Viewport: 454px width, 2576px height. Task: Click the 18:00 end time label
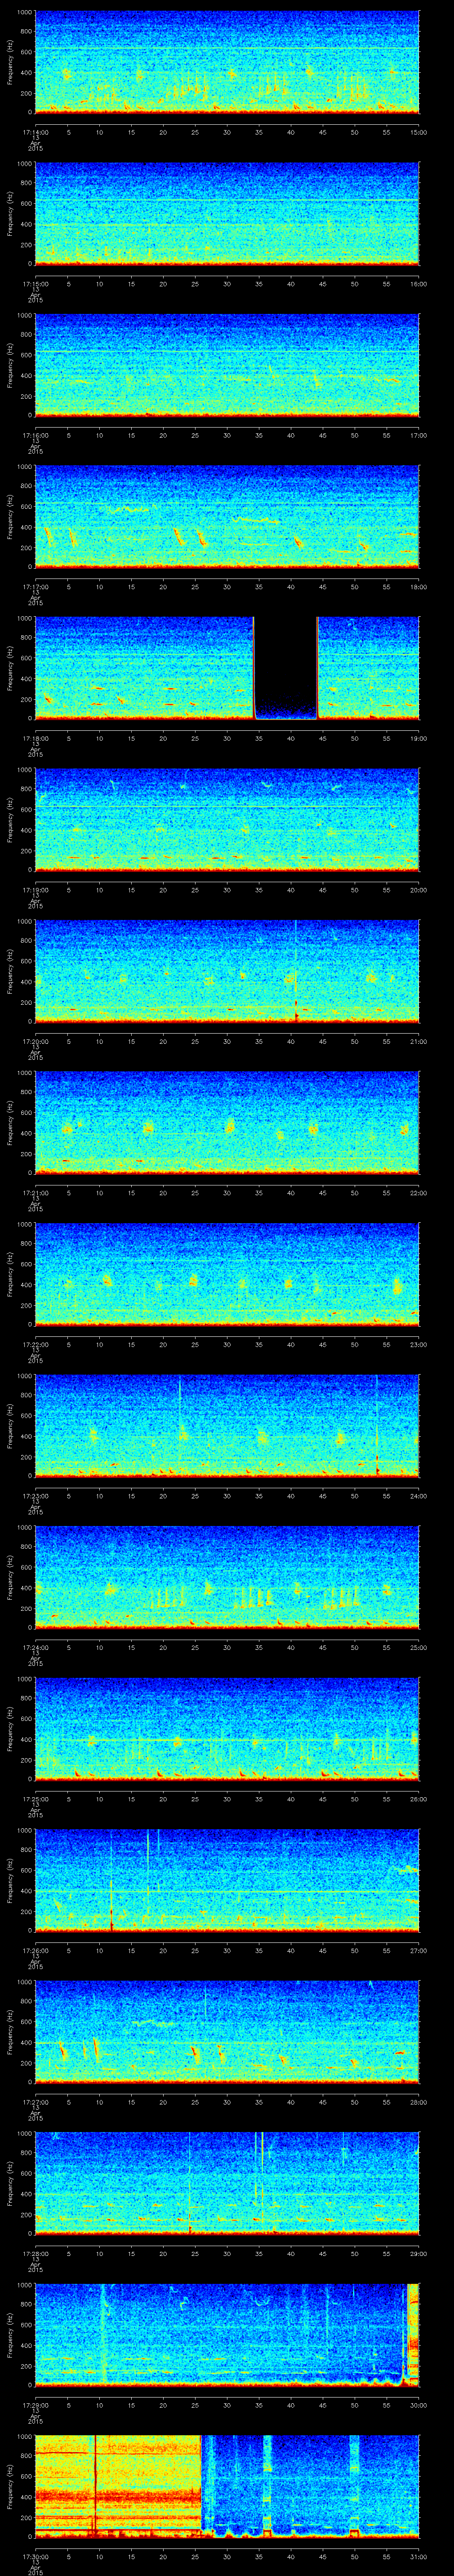(x=418, y=586)
